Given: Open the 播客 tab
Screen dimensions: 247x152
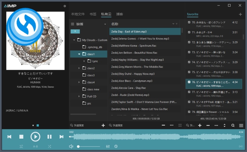Looking at the screenshot, I should 120,14.
